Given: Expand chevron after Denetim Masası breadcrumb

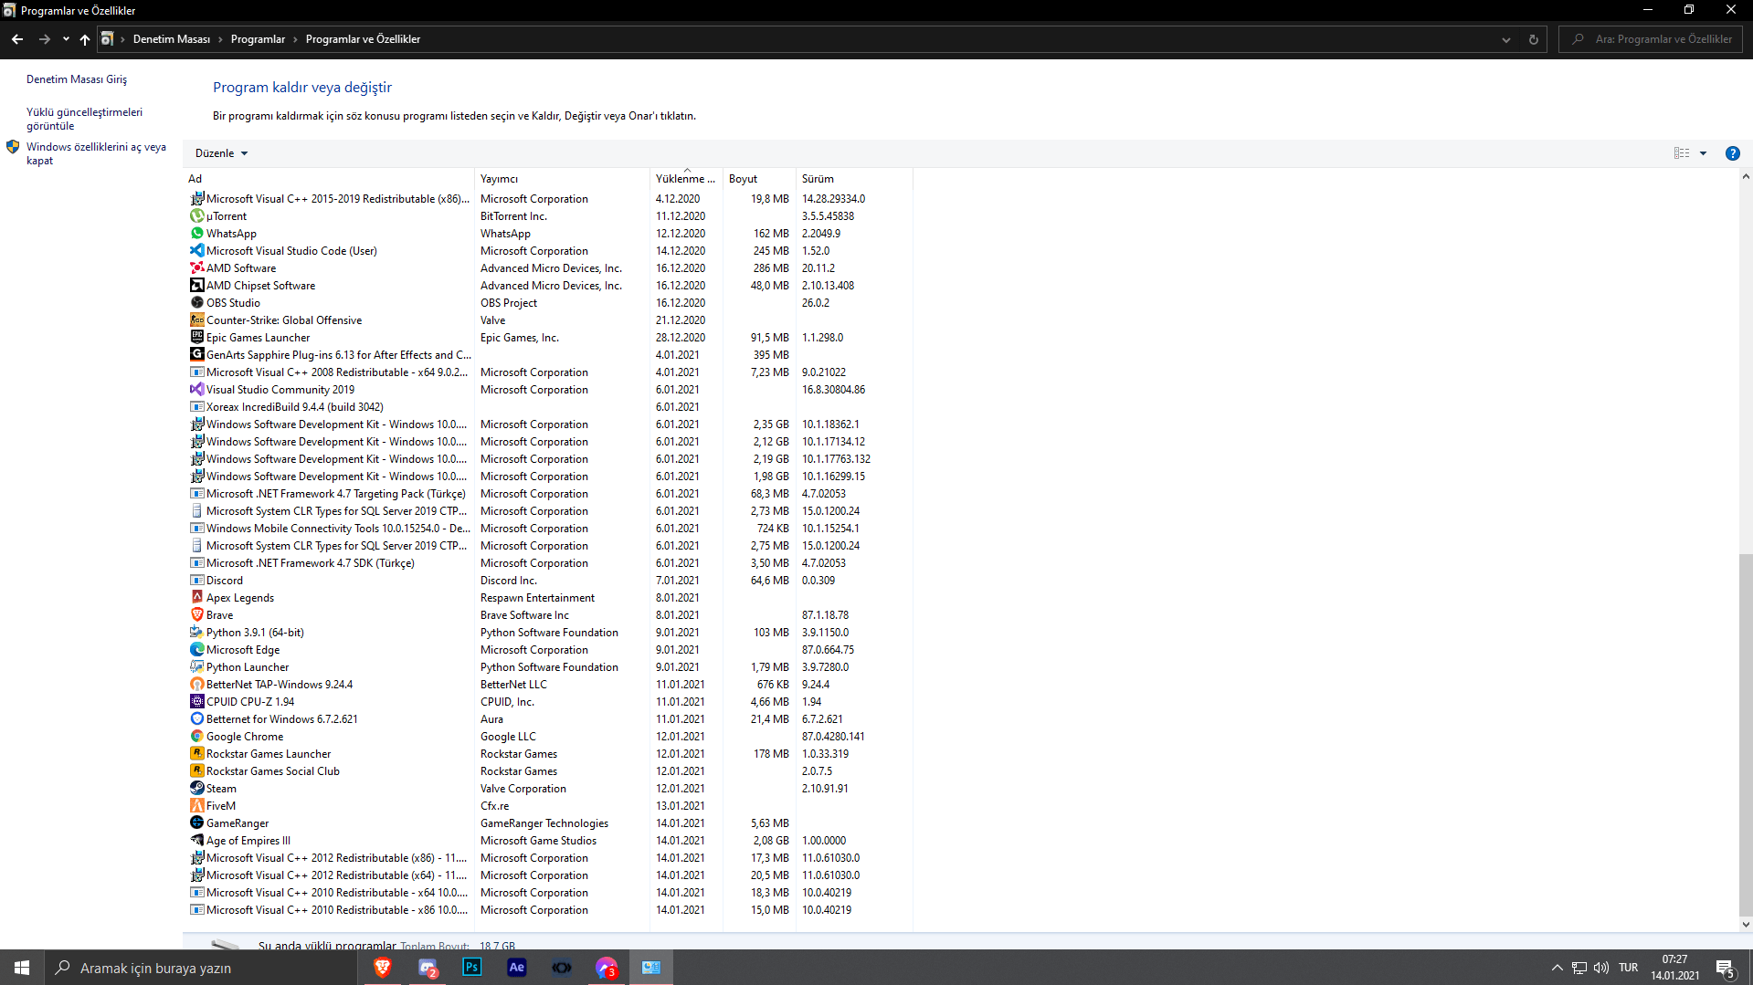Looking at the screenshot, I should click(220, 39).
